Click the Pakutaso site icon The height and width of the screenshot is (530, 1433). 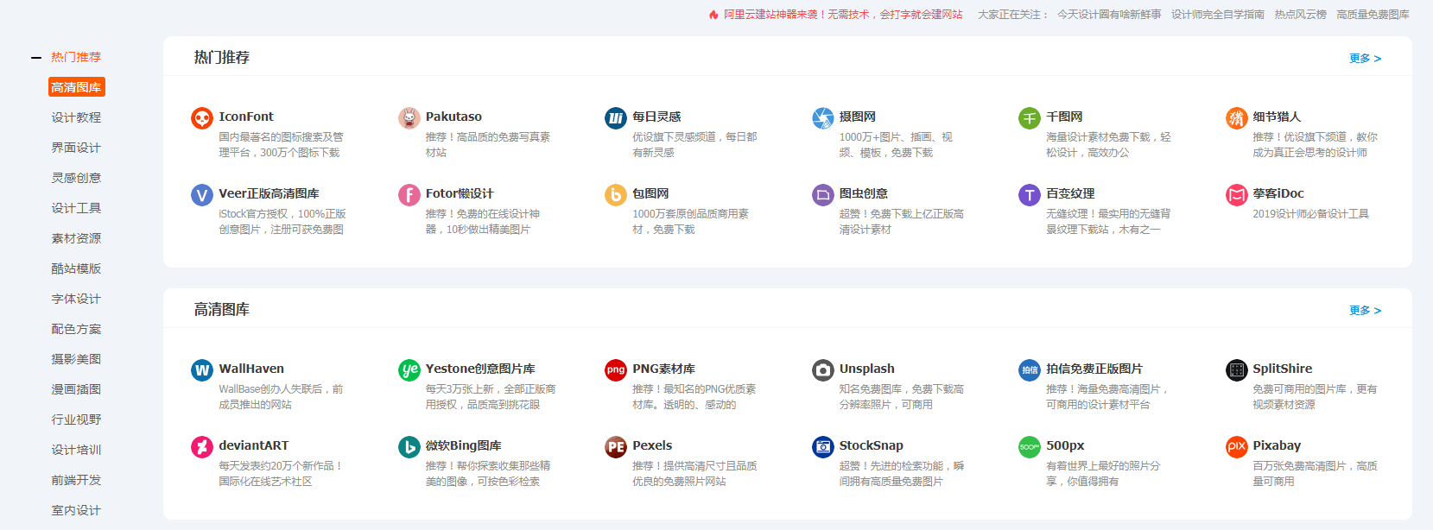pos(409,118)
